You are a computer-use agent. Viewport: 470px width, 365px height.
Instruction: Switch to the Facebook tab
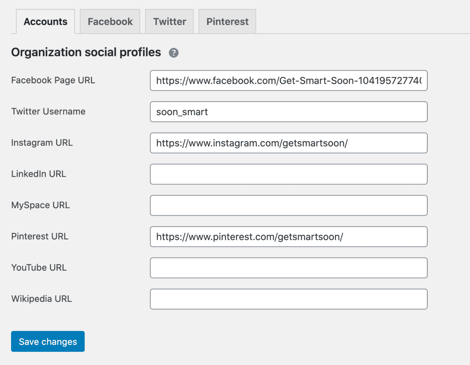tap(110, 22)
